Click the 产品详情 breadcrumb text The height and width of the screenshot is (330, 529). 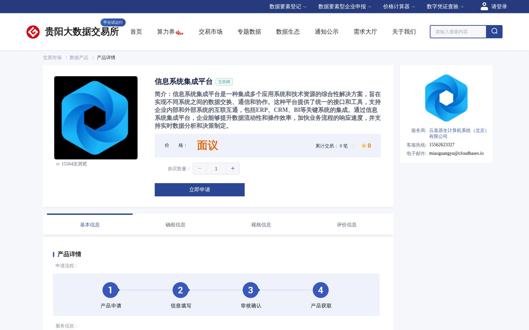106,57
